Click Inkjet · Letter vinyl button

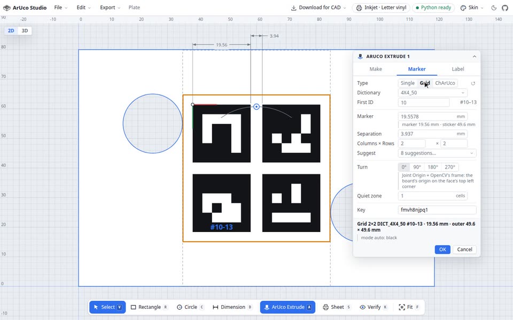click(x=381, y=7)
